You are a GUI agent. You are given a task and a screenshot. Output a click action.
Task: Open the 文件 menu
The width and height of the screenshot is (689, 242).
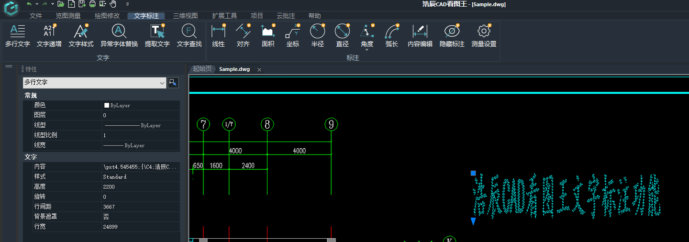[x=36, y=16]
